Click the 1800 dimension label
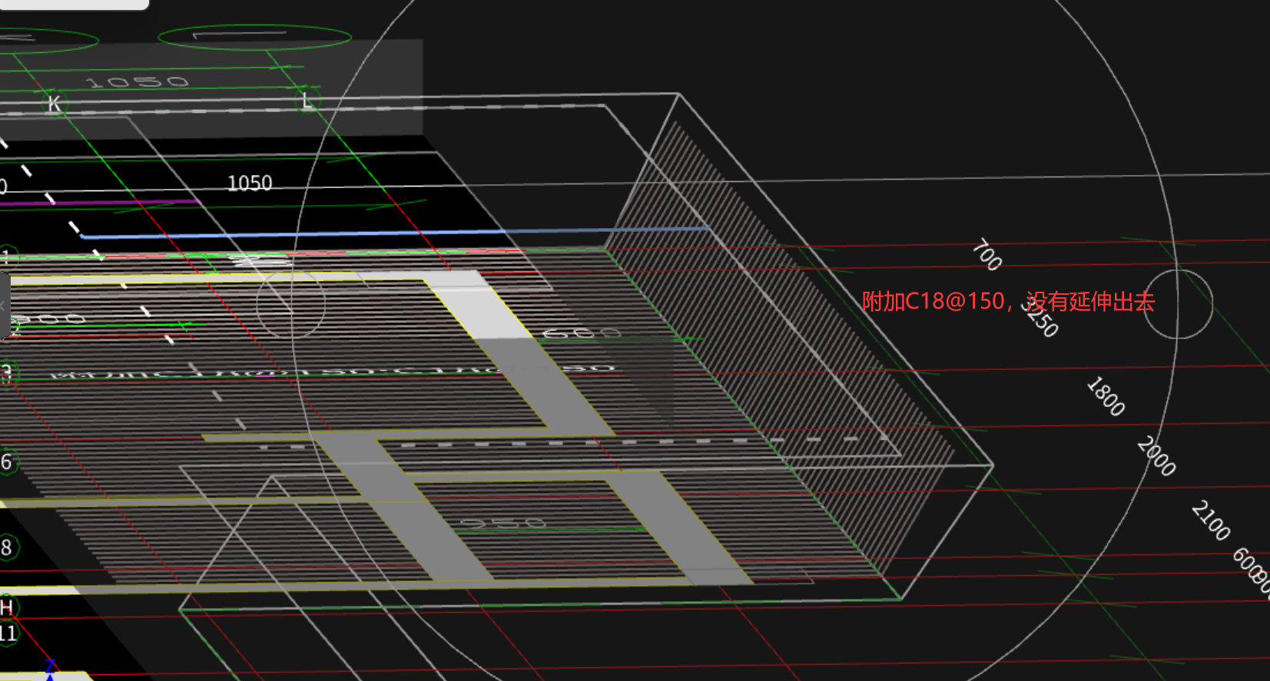 point(1106,396)
